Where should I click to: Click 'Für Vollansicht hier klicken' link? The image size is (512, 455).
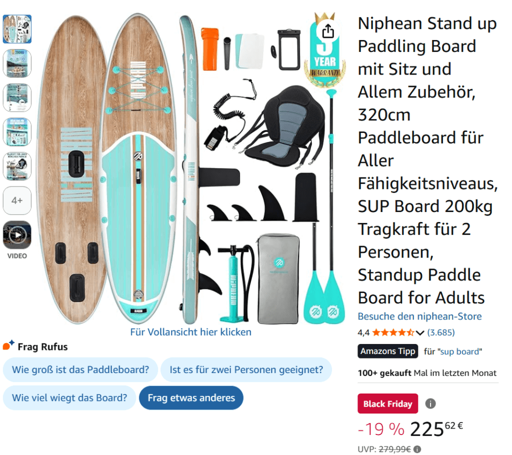pos(190,332)
